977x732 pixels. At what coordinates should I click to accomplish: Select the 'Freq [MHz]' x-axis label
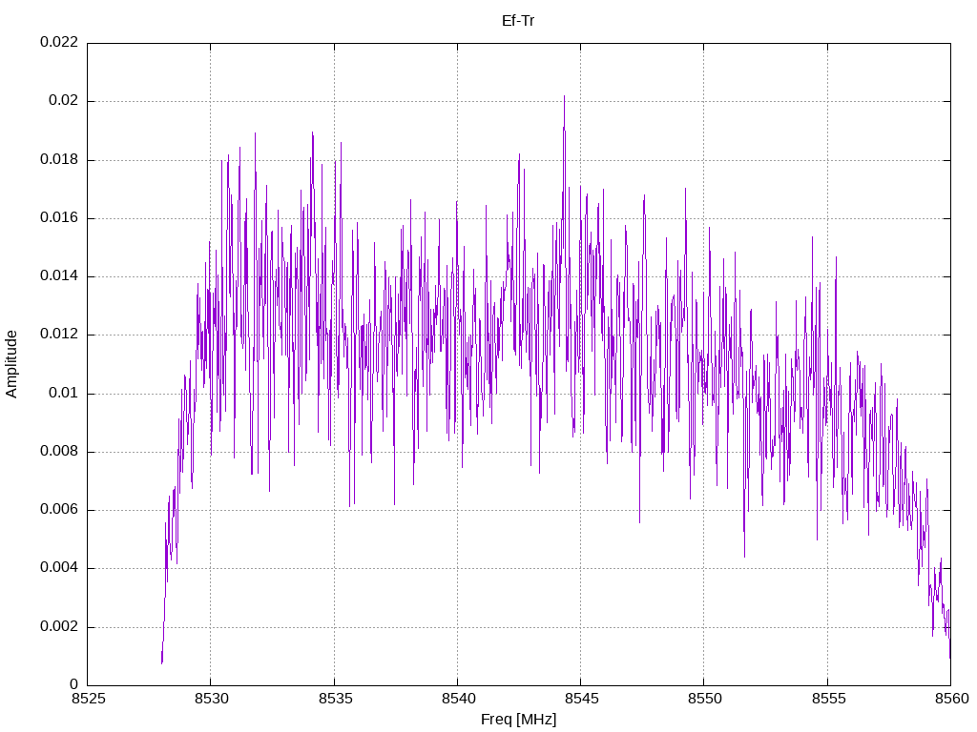click(x=518, y=720)
